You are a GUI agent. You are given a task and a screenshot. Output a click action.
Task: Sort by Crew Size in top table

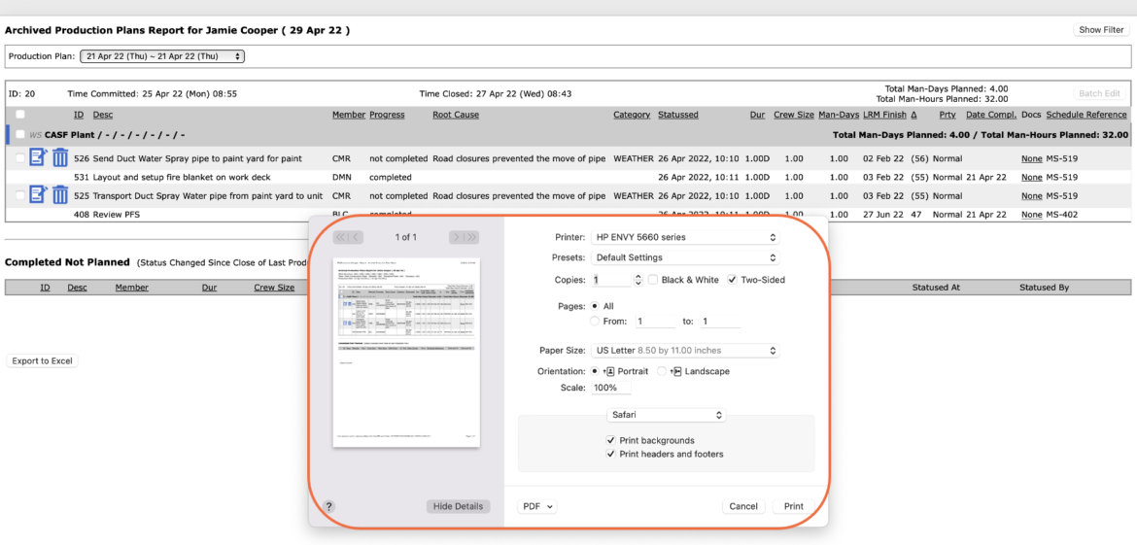pyautogui.click(x=793, y=115)
